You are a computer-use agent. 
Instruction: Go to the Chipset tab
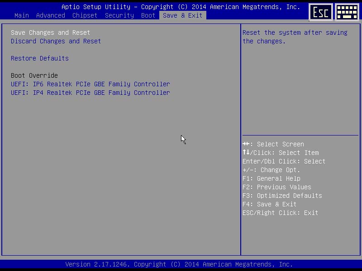(85, 15)
